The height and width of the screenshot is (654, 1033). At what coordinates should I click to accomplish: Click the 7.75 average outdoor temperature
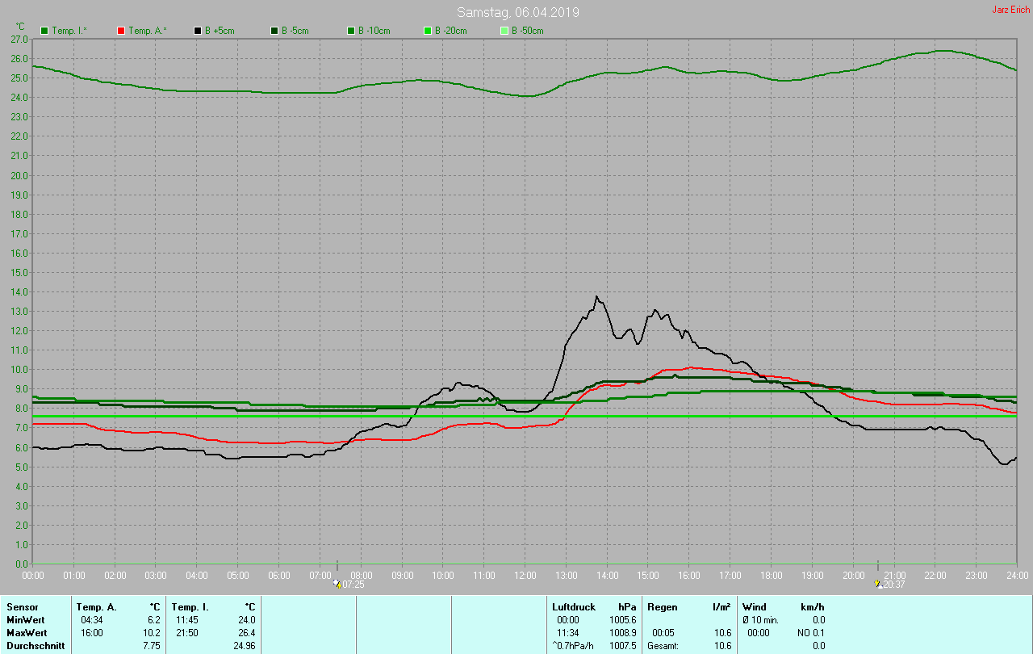(x=153, y=646)
